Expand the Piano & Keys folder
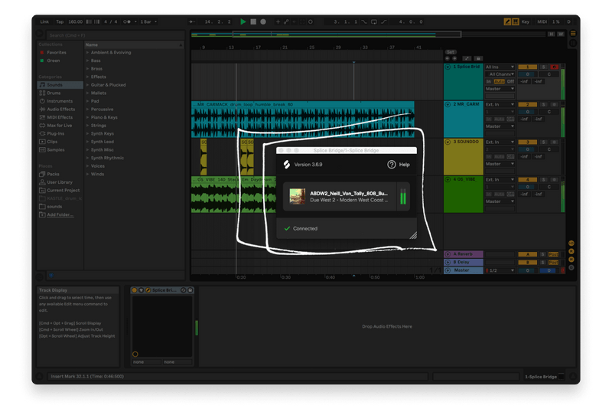Image resolution: width=612 pixels, height=412 pixels. point(88,117)
